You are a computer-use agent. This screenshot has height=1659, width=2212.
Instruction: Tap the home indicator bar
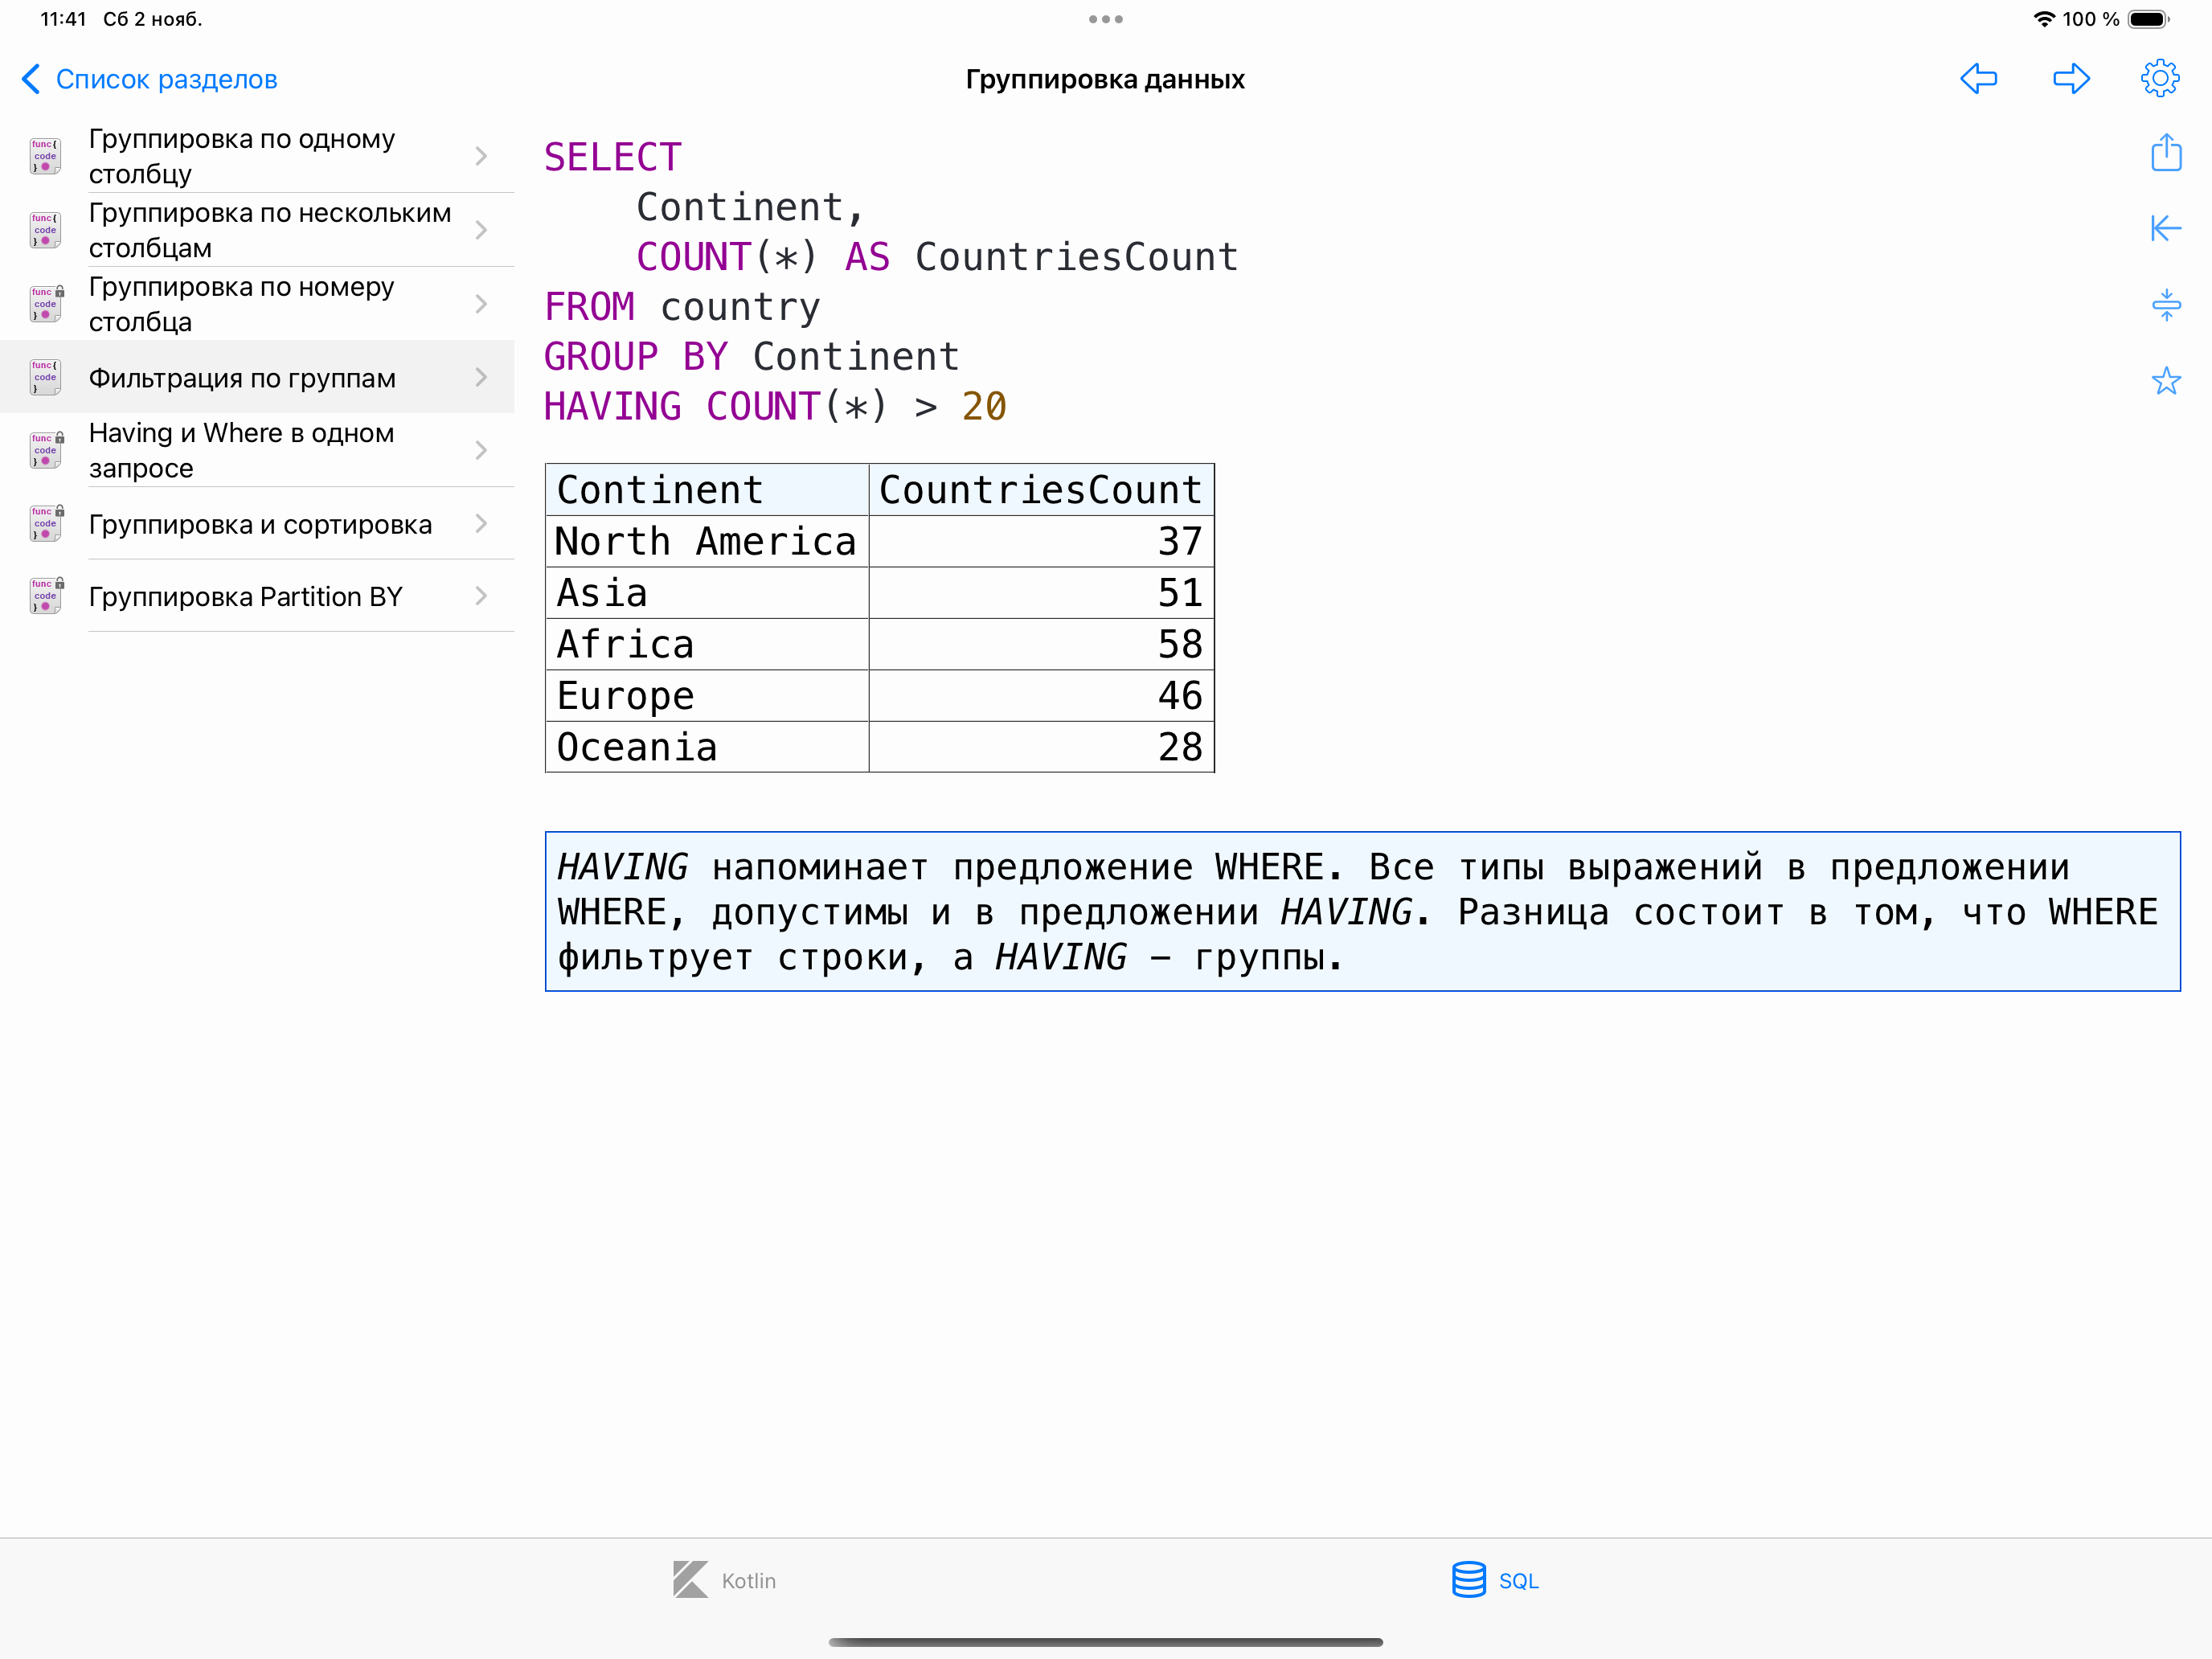pos(1105,1642)
